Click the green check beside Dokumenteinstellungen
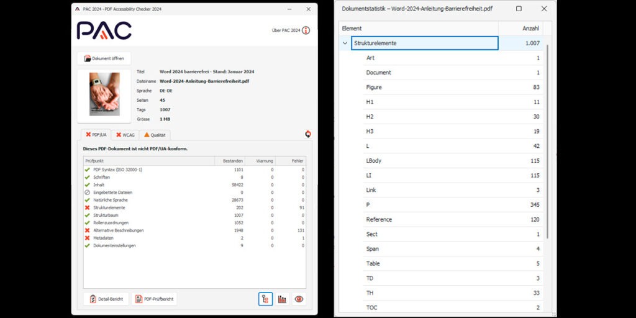The image size is (636, 318). coord(87,245)
